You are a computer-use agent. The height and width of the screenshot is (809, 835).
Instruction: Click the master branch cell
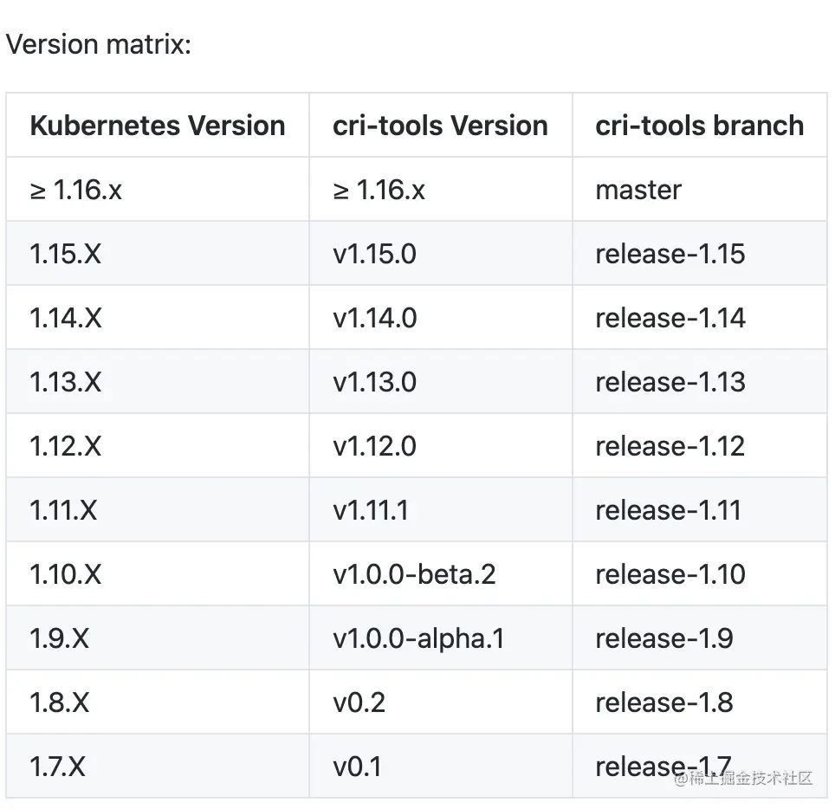(638, 190)
